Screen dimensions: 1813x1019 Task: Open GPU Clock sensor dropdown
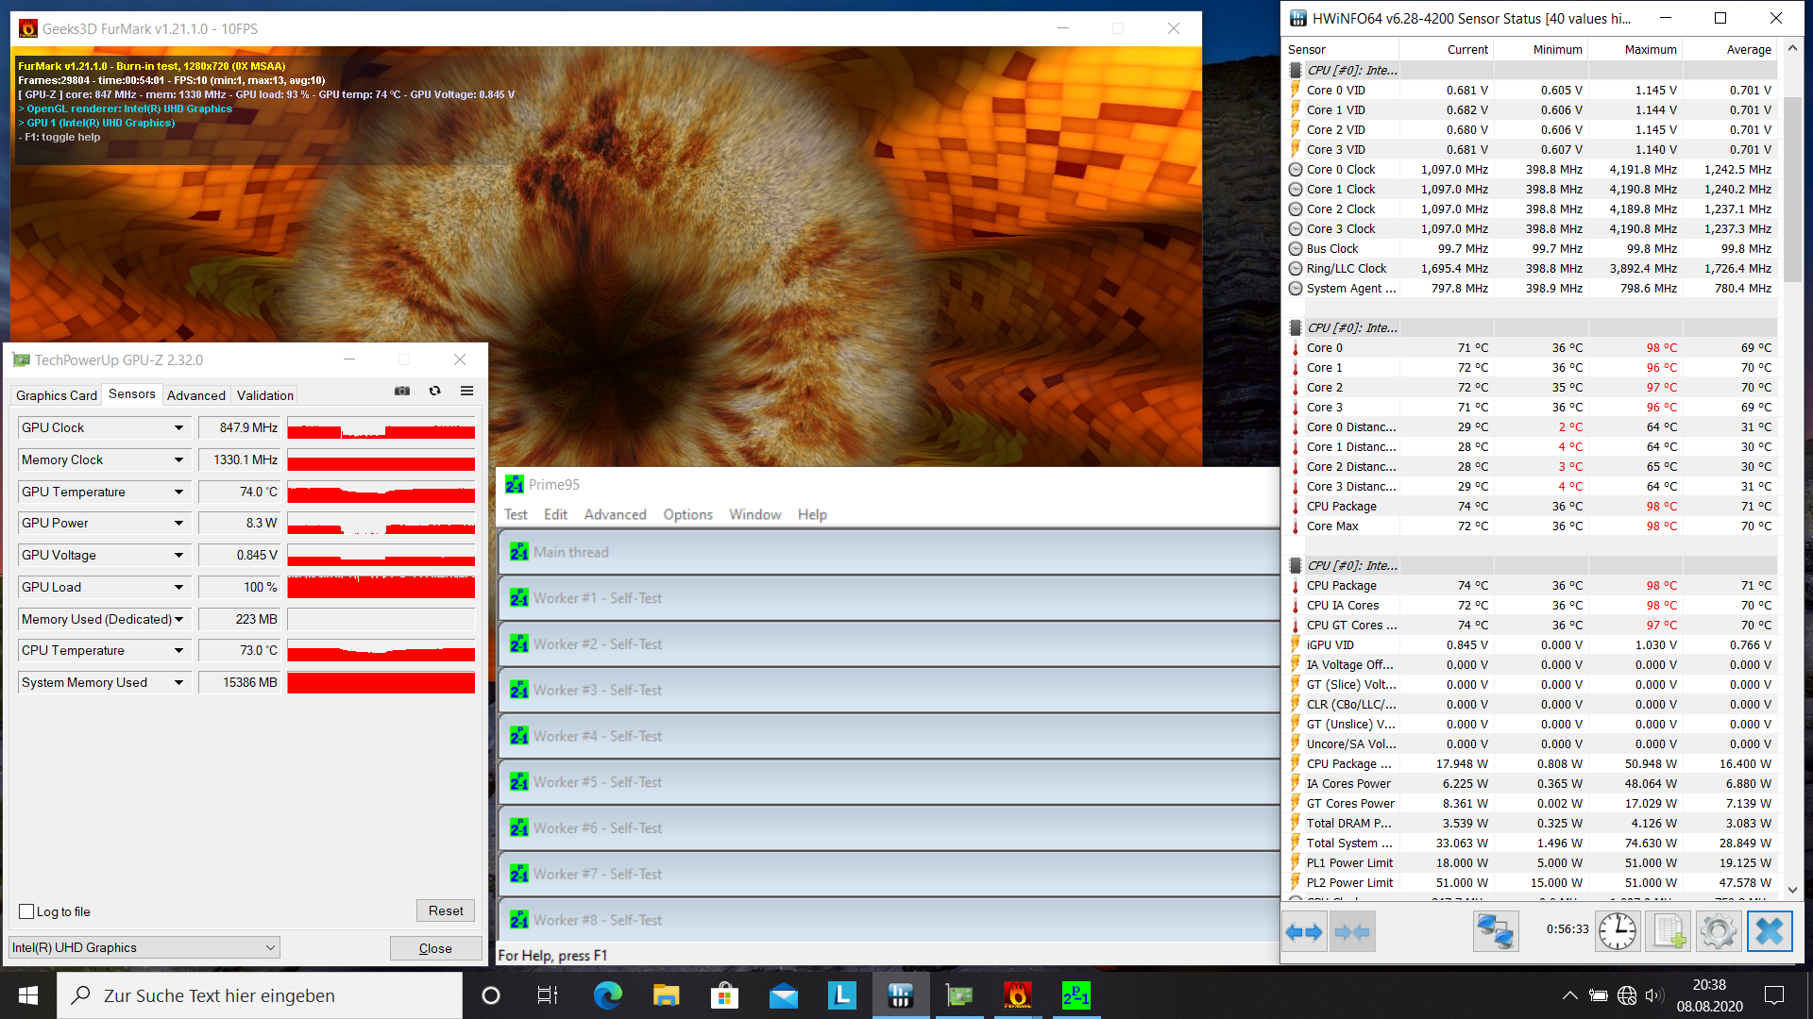tap(178, 428)
